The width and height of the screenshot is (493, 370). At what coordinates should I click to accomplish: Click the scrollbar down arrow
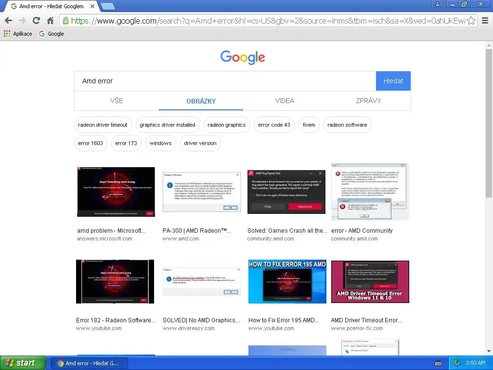click(x=489, y=351)
